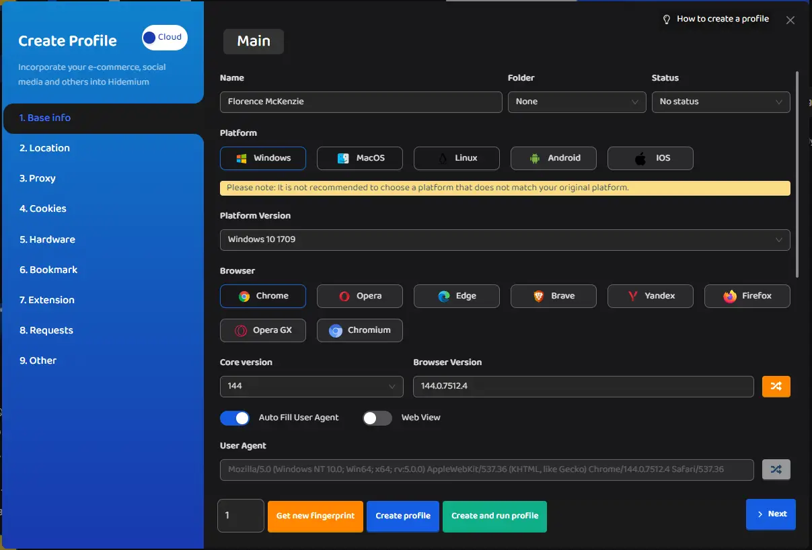Screen dimensions: 812x550
Task: Open the Folder dropdown
Action: (x=577, y=102)
